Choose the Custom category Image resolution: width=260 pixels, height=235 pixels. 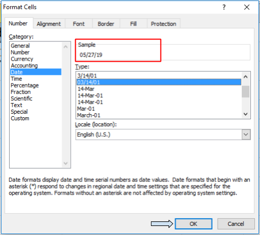20,118
